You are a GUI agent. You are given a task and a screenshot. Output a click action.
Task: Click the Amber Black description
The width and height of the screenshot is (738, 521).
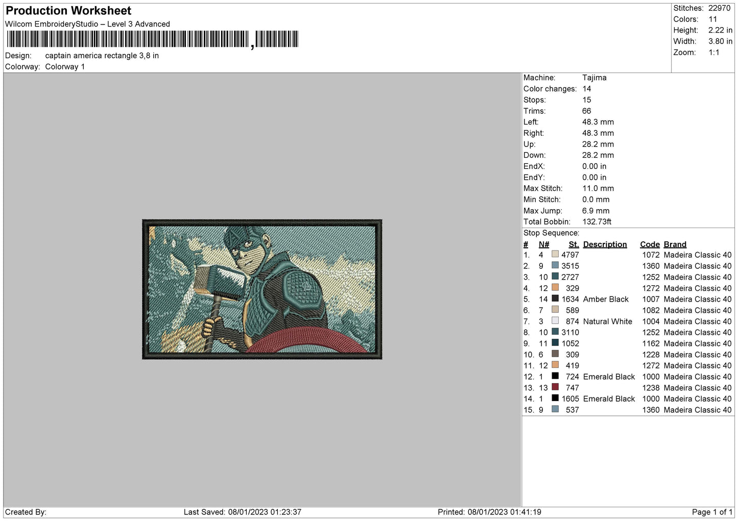pos(606,299)
